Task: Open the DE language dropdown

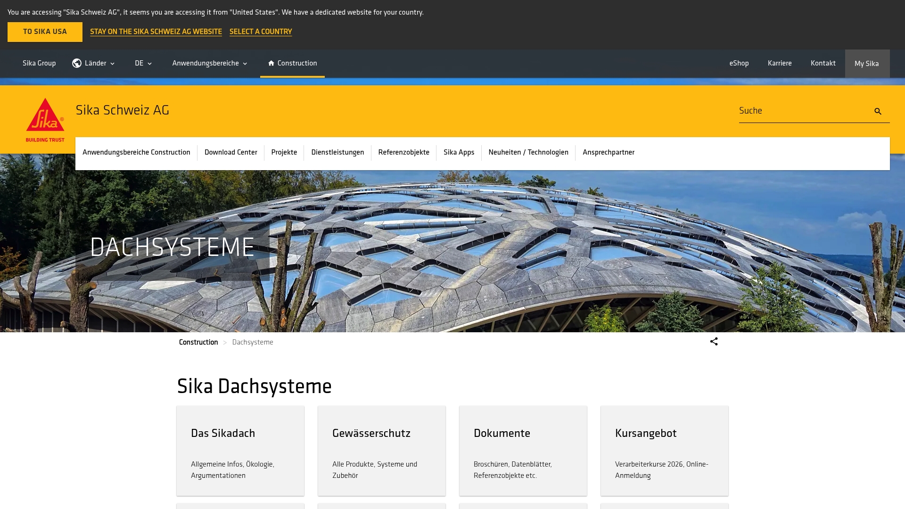Action: 143,63
